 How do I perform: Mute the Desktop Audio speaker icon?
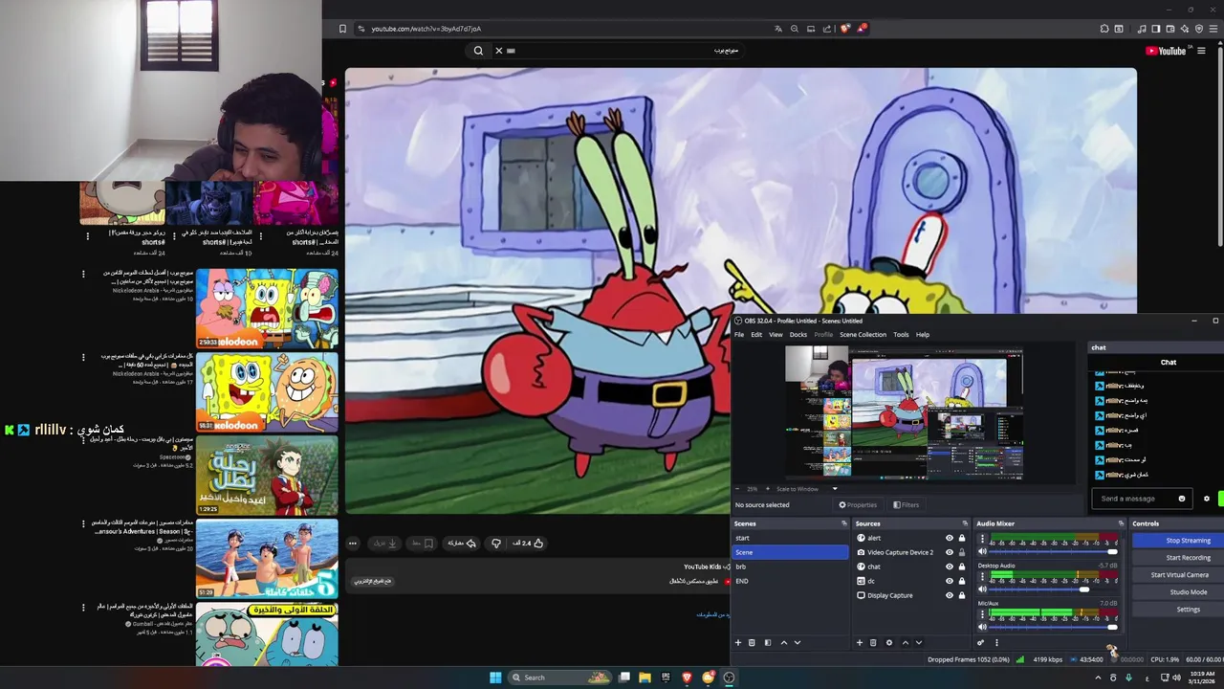[982, 589]
